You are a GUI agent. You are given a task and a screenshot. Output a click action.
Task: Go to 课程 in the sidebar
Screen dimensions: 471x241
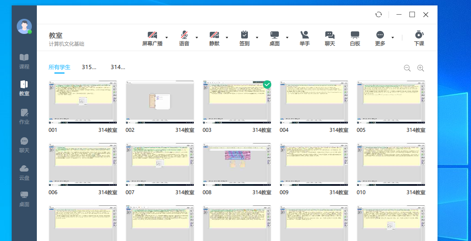(24, 61)
